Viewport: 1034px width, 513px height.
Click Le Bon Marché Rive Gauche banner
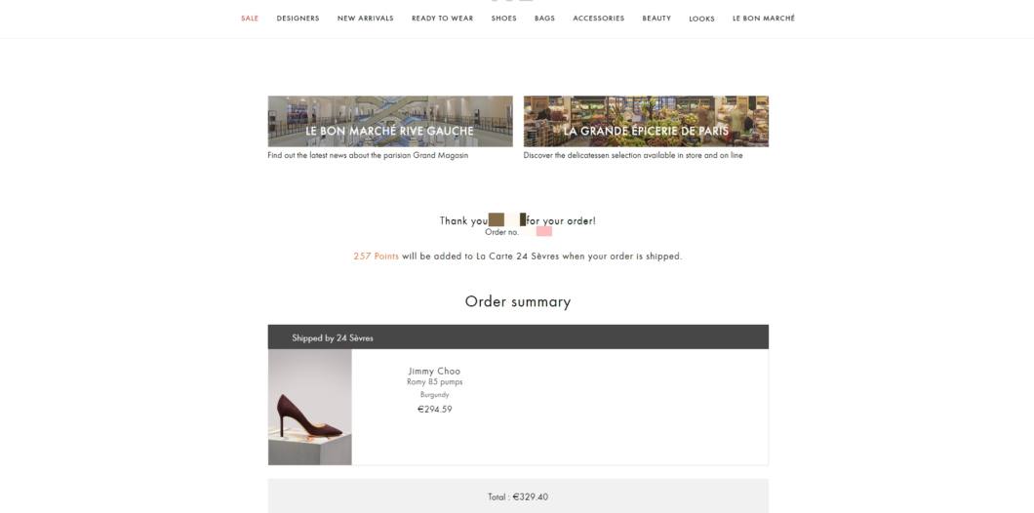[x=390, y=121]
